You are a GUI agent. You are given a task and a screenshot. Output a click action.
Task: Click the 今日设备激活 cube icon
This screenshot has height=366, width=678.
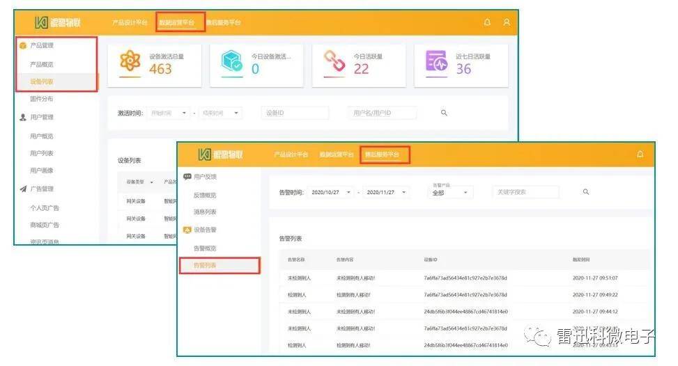(231, 63)
